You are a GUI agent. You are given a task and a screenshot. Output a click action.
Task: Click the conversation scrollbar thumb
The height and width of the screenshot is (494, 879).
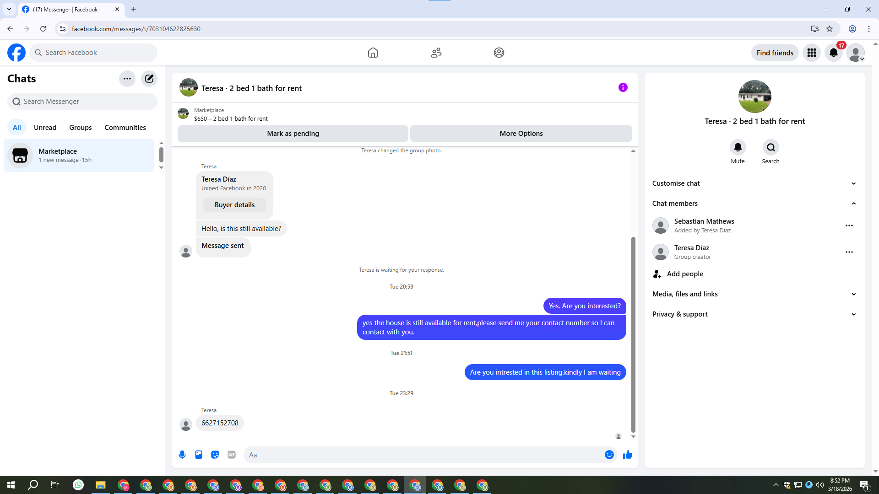coord(633,334)
